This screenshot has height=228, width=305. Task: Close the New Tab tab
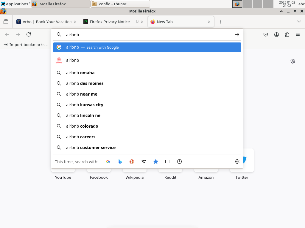pos(209,22)
